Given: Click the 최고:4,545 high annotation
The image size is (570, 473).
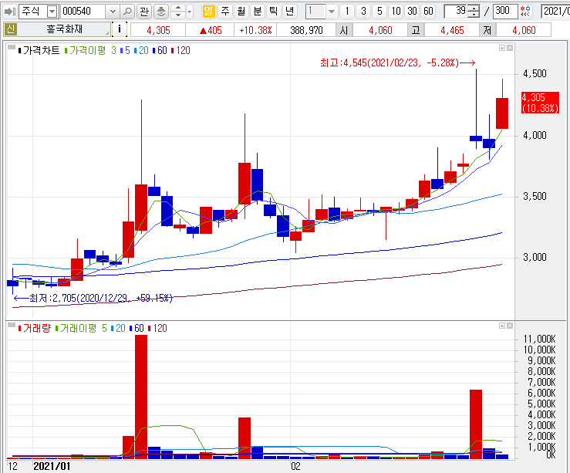Looking at the screenshot, I should [397, 63].
